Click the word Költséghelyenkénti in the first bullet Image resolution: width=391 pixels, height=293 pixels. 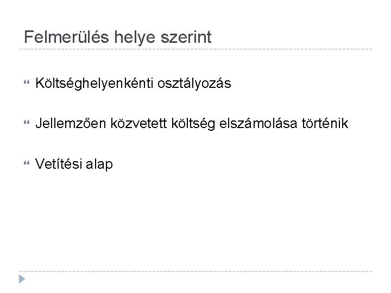pos(94,84)
